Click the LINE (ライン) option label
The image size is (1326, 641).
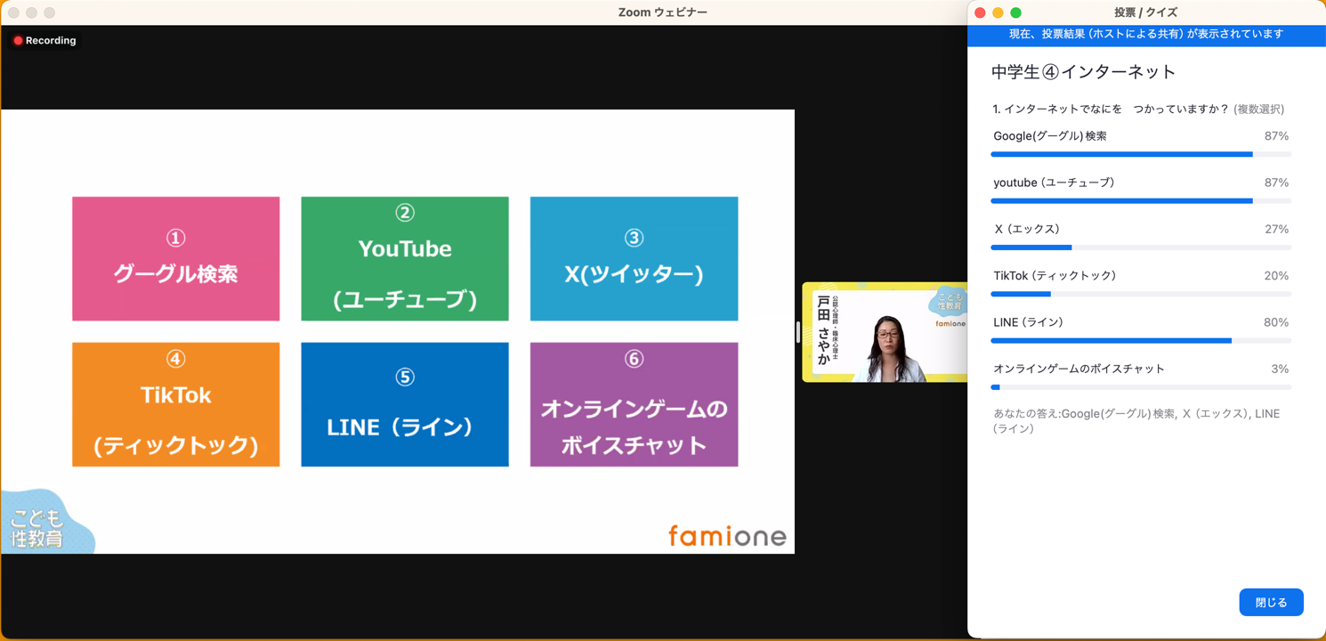point(1029,322)
